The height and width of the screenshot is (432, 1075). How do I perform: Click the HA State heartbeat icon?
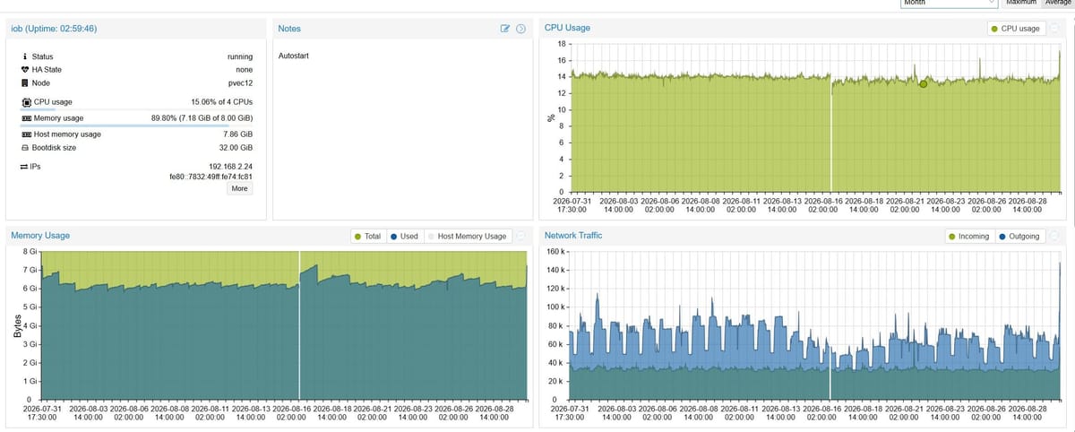(25, 69)
